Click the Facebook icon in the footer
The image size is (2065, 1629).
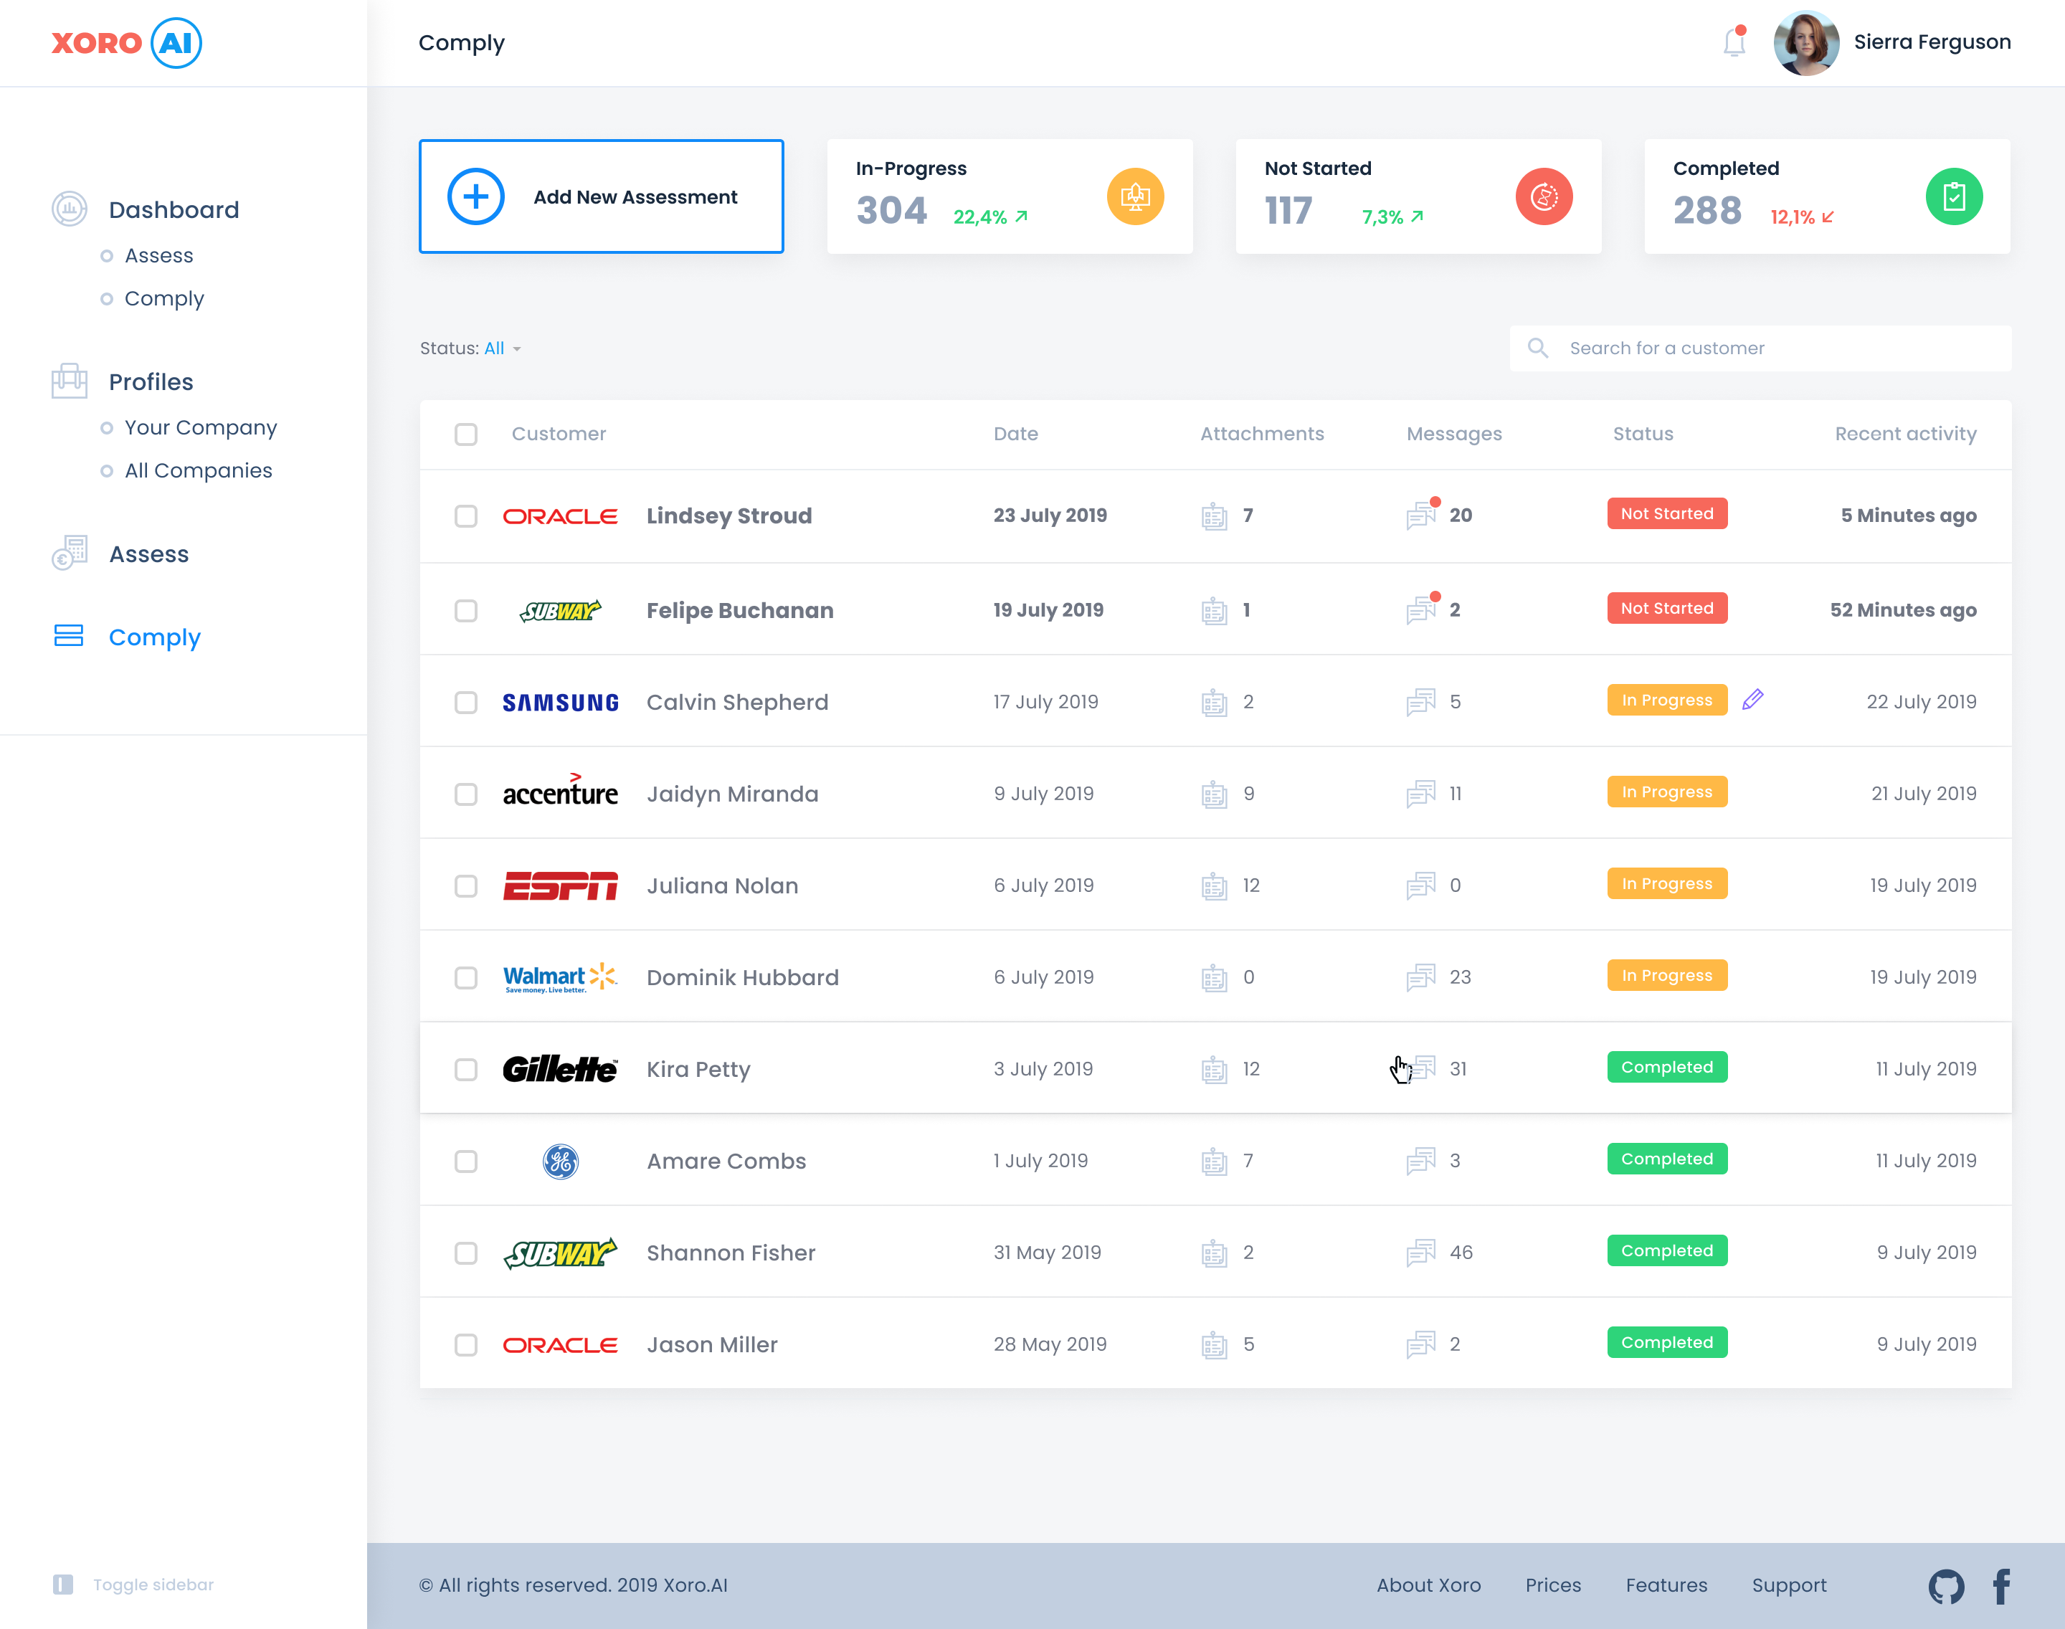tap(2001, 1585)
